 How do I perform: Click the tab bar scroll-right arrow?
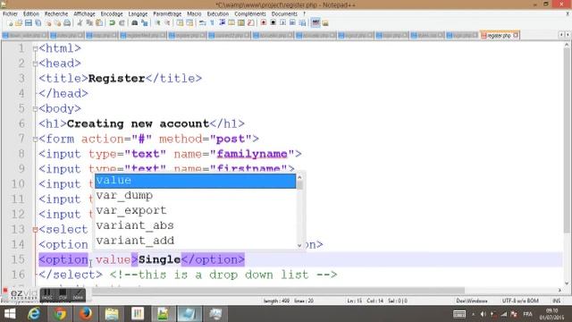coord(568,35)
